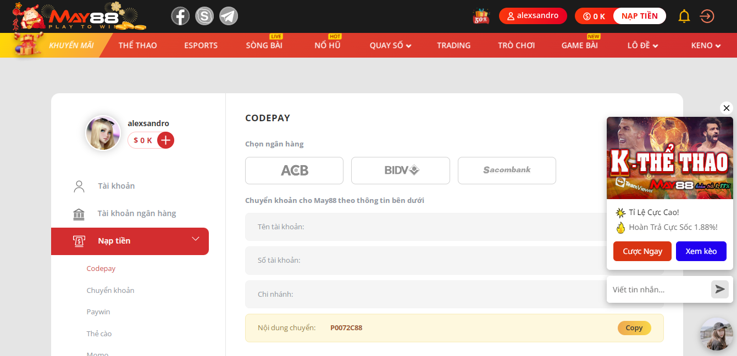Open the THỂ THAO menu
Screen dimensions: 737x356
(137, 46)
